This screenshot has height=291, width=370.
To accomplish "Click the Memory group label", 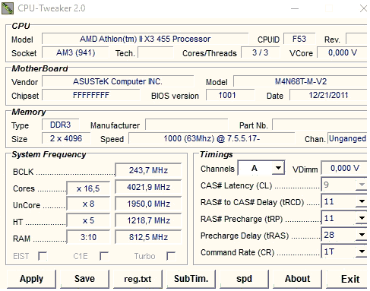I will (x=29, y=112).
